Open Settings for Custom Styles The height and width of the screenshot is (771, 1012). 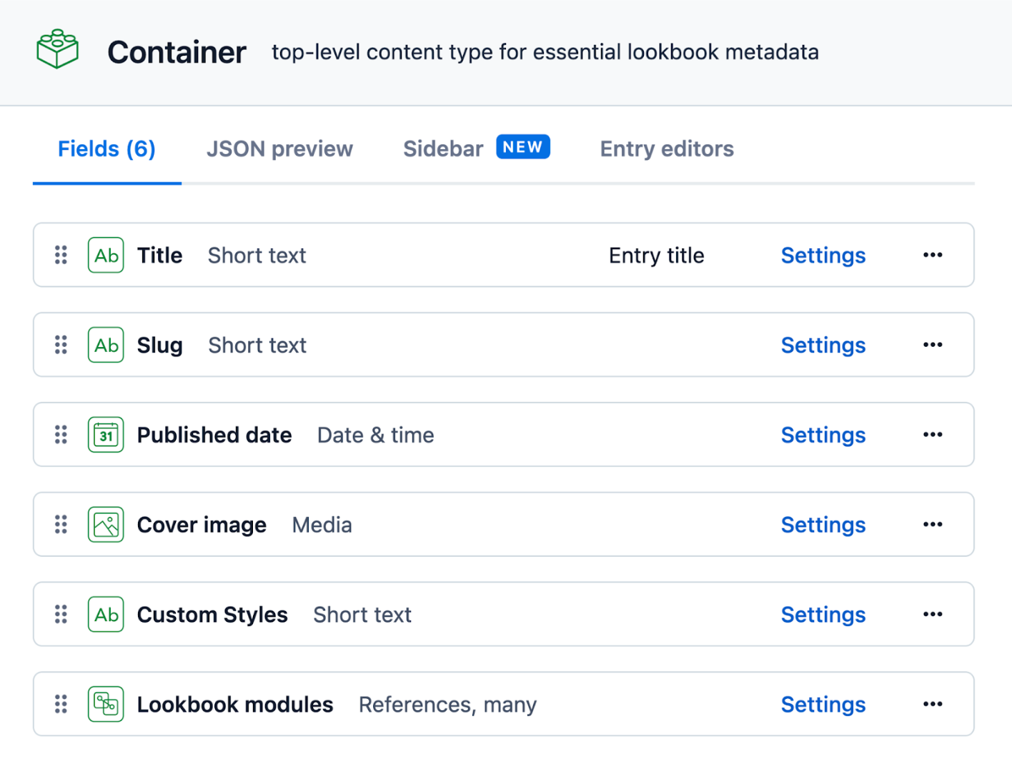click(x=823, y=614)
